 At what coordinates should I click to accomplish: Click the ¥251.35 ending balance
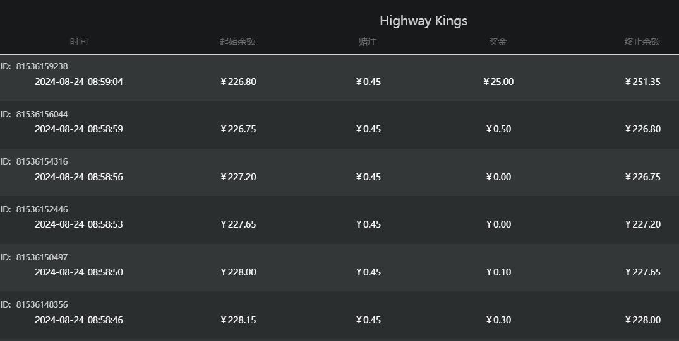pos(642,82)
